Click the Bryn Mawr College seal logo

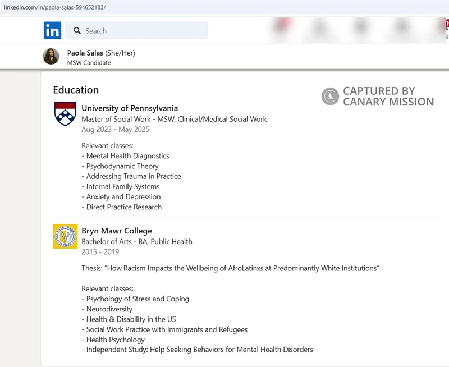pos(65,236)
